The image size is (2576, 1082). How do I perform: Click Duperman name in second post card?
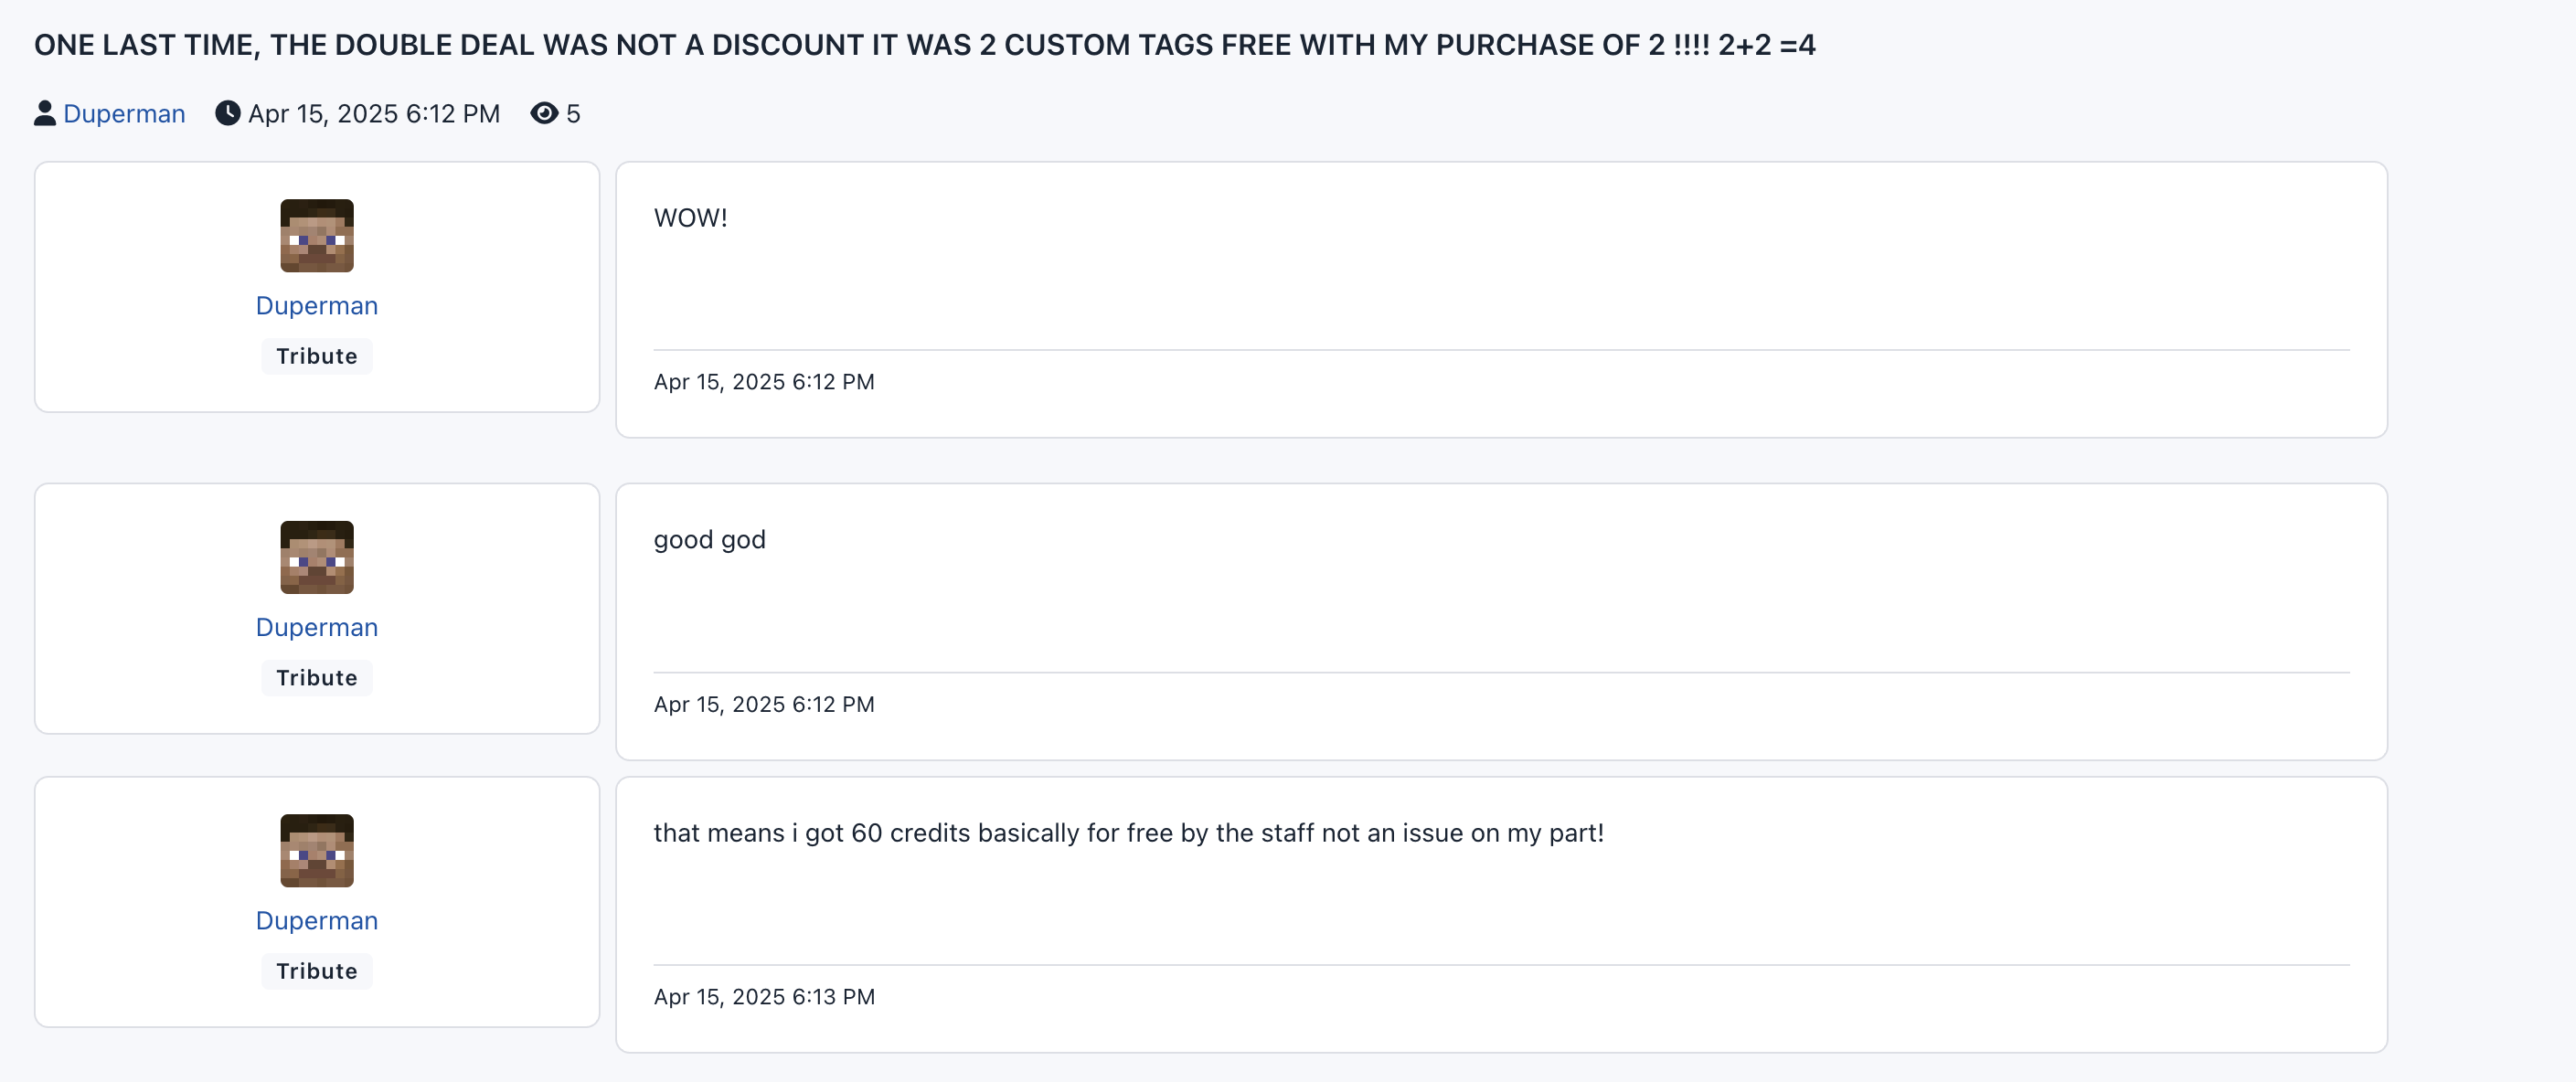tap(317, 628)
